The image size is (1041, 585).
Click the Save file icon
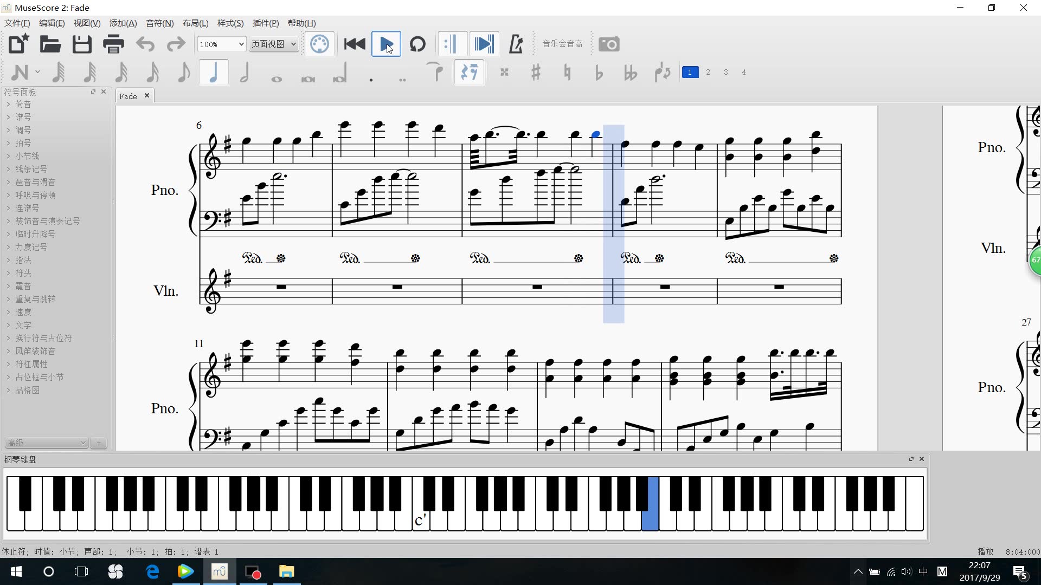coord(82,44)
